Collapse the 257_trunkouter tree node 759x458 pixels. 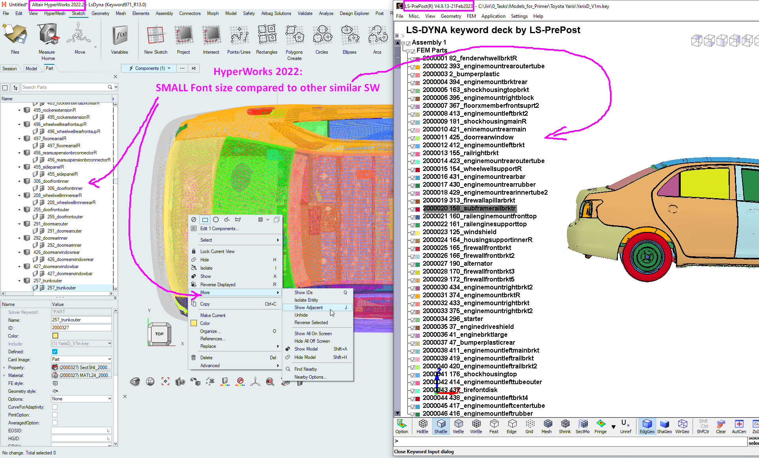click(x=19, y=281)
